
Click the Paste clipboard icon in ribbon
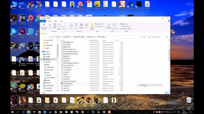coord(55,26)
